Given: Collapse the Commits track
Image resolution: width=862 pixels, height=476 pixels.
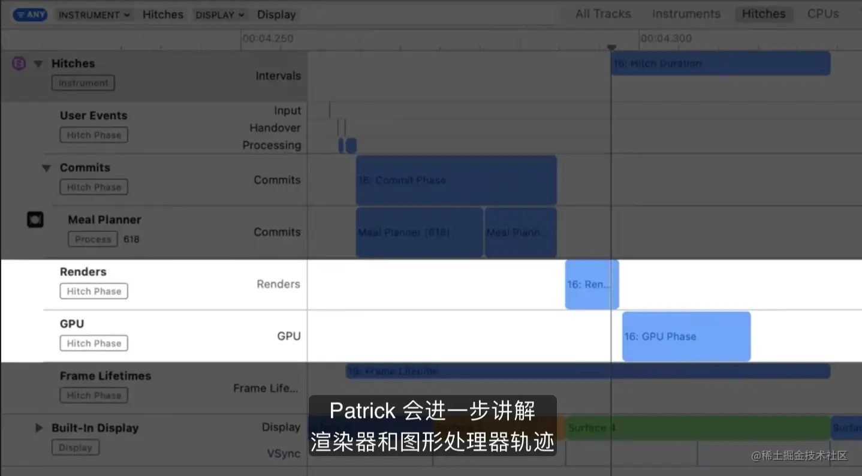Looking at the screenshot, I should [46, 168].
